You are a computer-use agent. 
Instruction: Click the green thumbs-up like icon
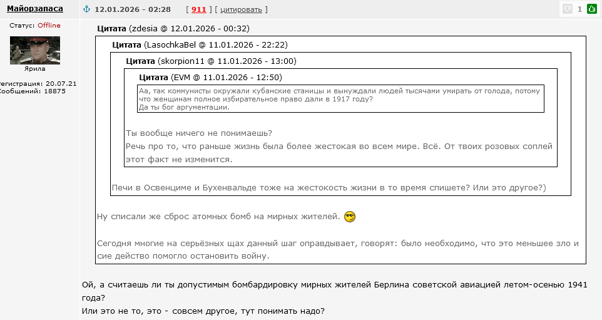(591, 9)
